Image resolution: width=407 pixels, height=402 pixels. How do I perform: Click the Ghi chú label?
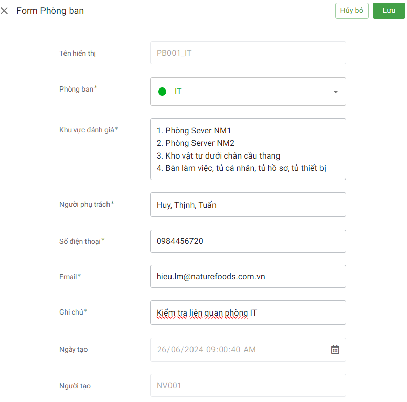[x=71, y=312]
